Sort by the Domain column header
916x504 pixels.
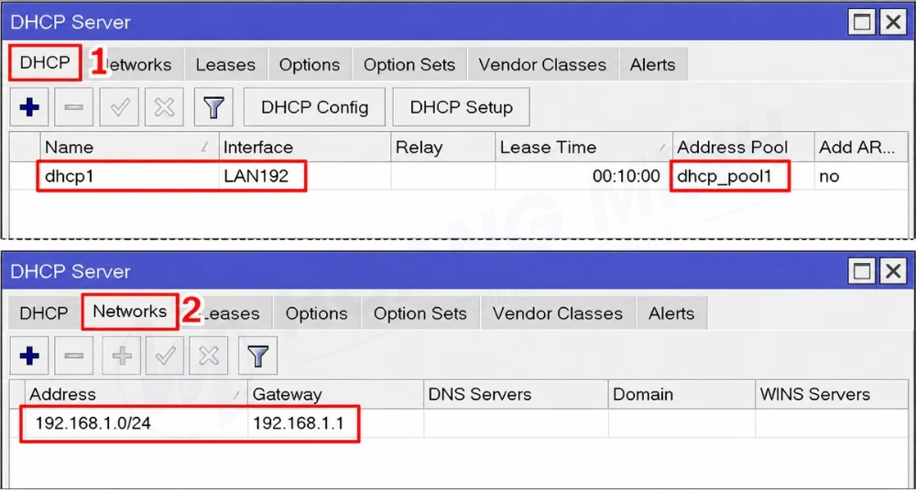pos(682,394)
